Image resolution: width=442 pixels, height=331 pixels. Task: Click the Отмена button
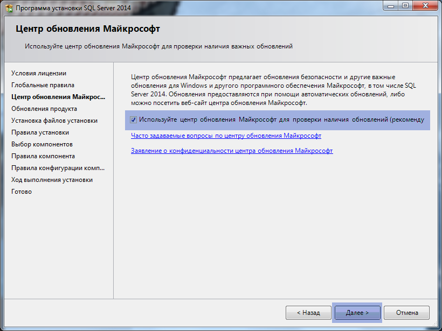tap(407, 313)
